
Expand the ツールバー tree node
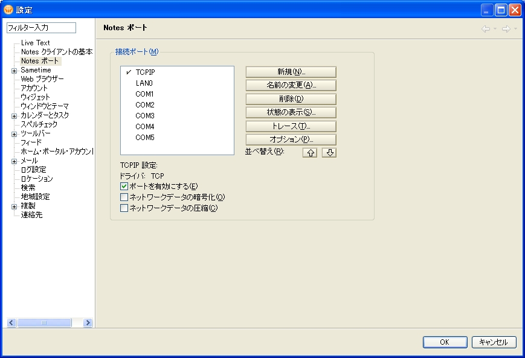tap(14, 134)
